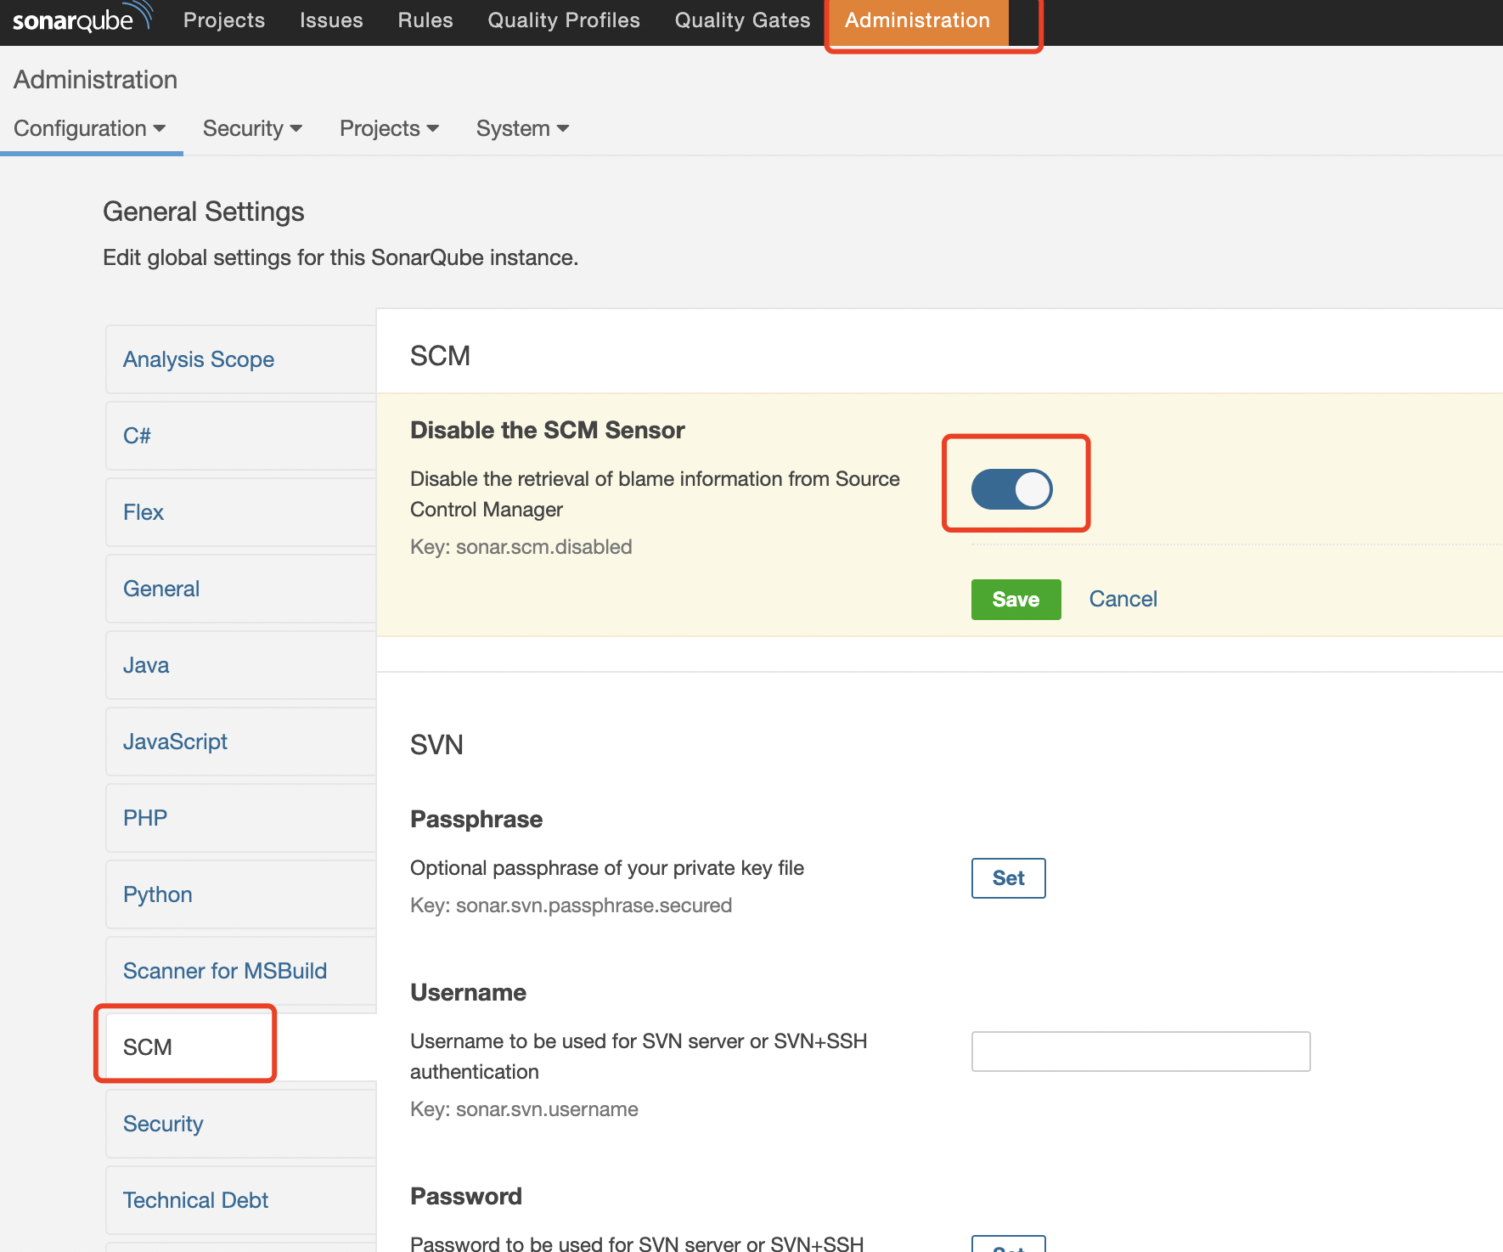Open the Projects top navigation item
This screenshot has height=1252, width=1503.
[x=224, y=20]
